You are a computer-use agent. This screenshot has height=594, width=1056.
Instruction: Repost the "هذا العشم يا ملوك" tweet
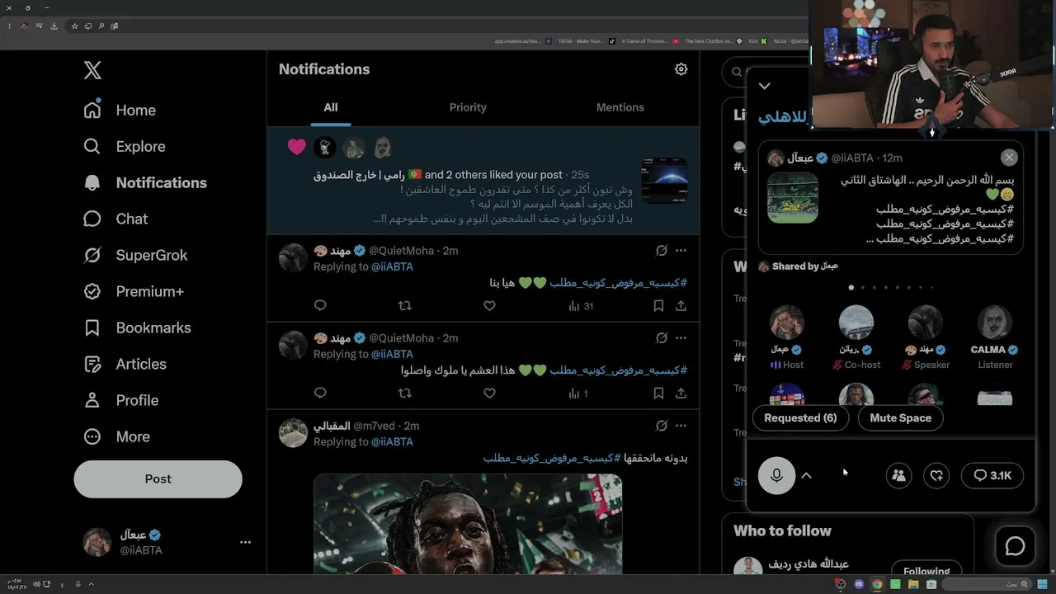404,394
